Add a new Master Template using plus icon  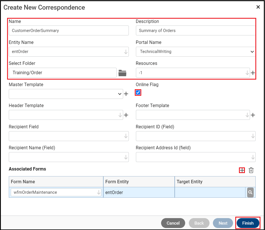point(126,94)
